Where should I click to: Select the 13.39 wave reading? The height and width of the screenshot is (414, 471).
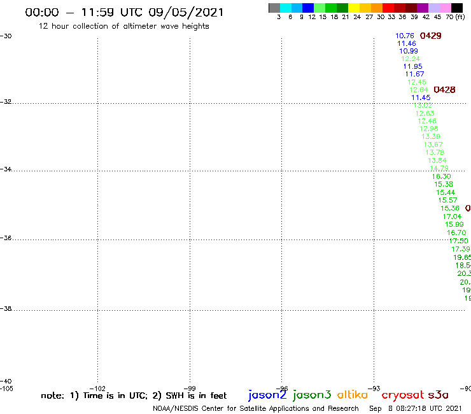(431, 136)
